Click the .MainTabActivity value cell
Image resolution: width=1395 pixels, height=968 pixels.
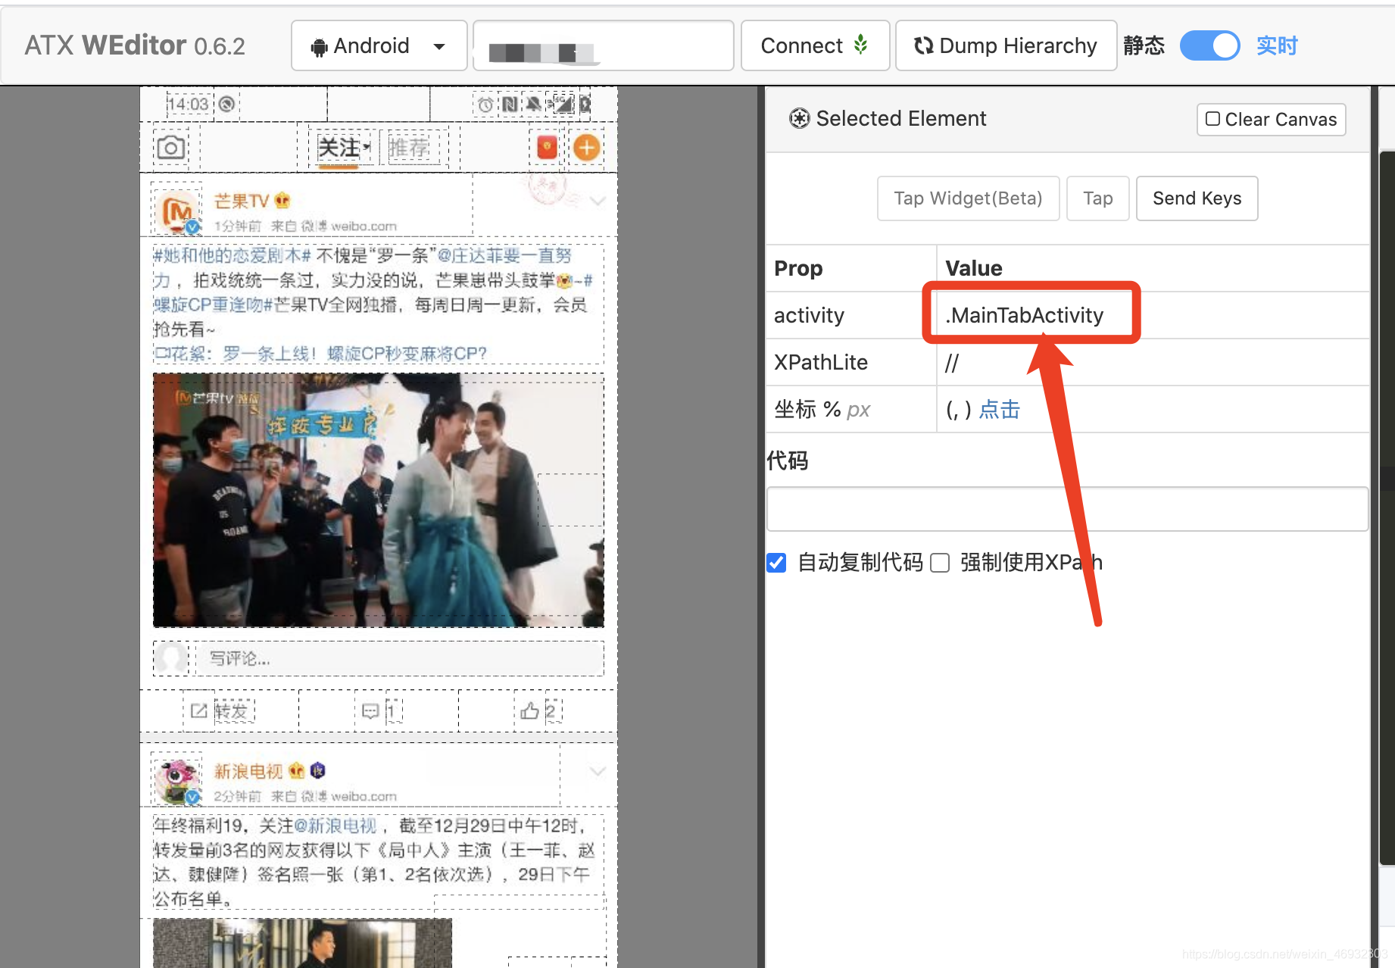[x=1153, y=315]
